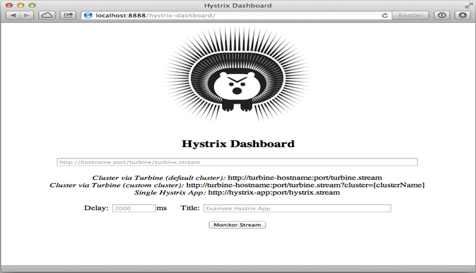Click the turbine stream URL input field

(237, 162)
